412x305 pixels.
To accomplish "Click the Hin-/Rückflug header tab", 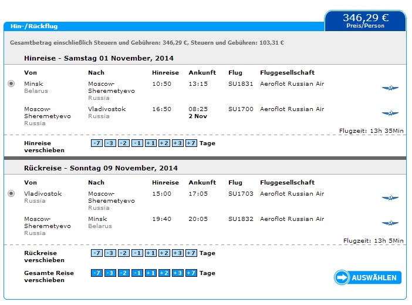I will click(x=34, y=26).
